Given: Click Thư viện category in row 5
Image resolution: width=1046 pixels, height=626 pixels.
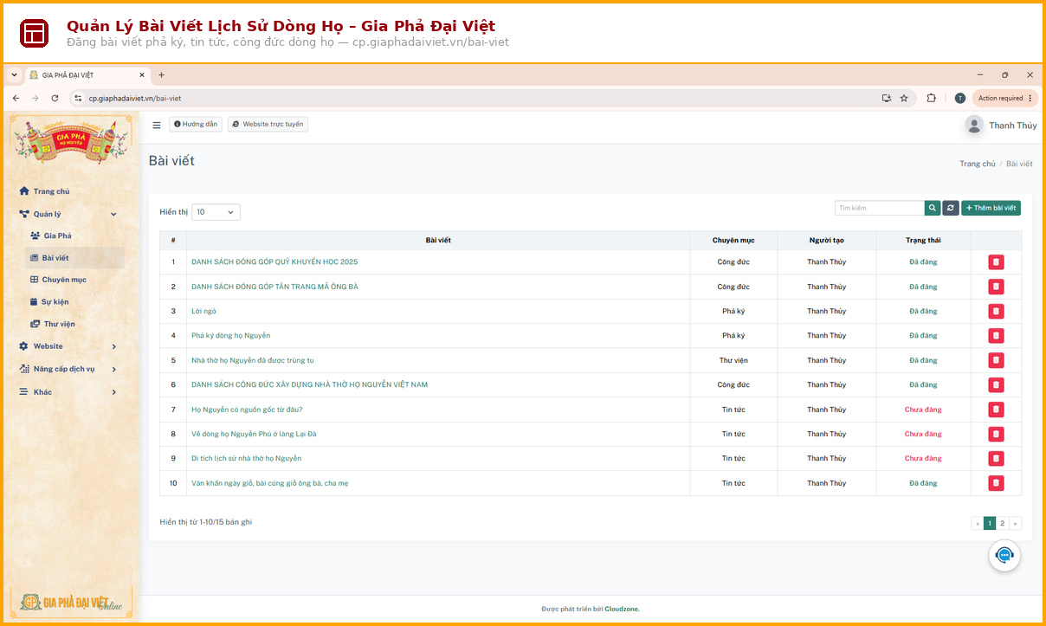Looking at the screenshot, I should click(x=733, y=360).
